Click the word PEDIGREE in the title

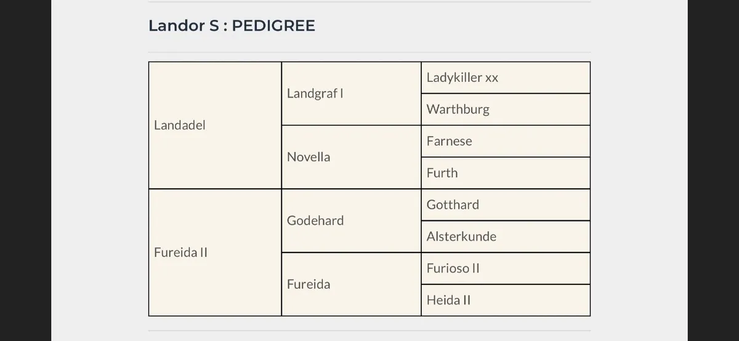click(273, 26)
